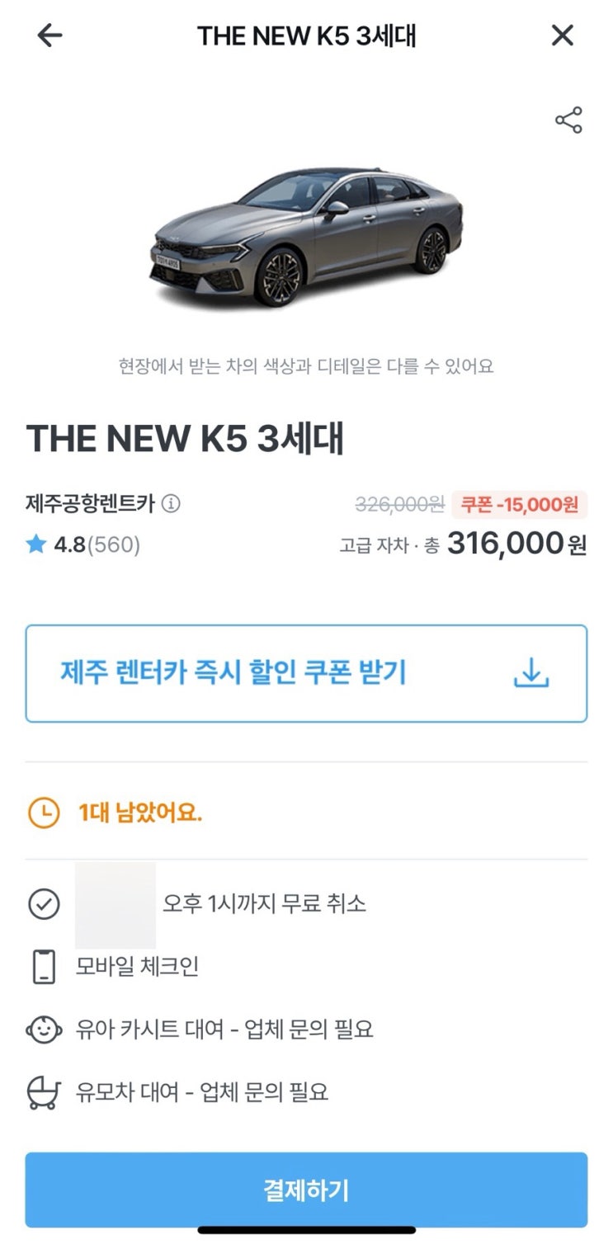Tap the coupon download arrow icon

pyautogui.click(x=531, y=674)
